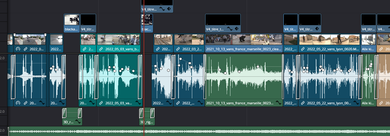The image size is (390, 136).
Task: Click '2.0' label of the bottom music track
Action: coord(2,130)
